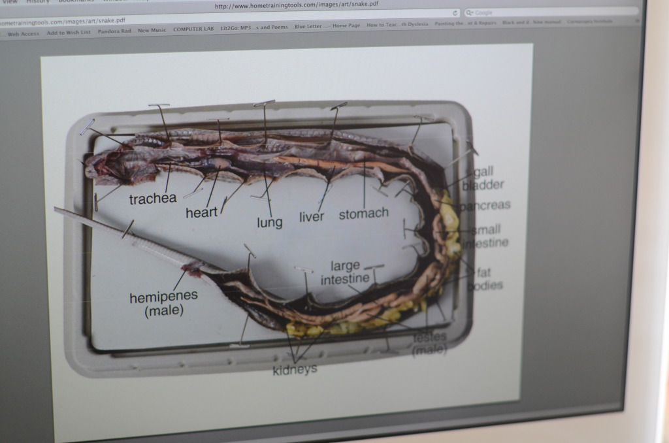Open the Blue Letter Home Page bookmark
This screenshot has height=443, width=669.
327,26
